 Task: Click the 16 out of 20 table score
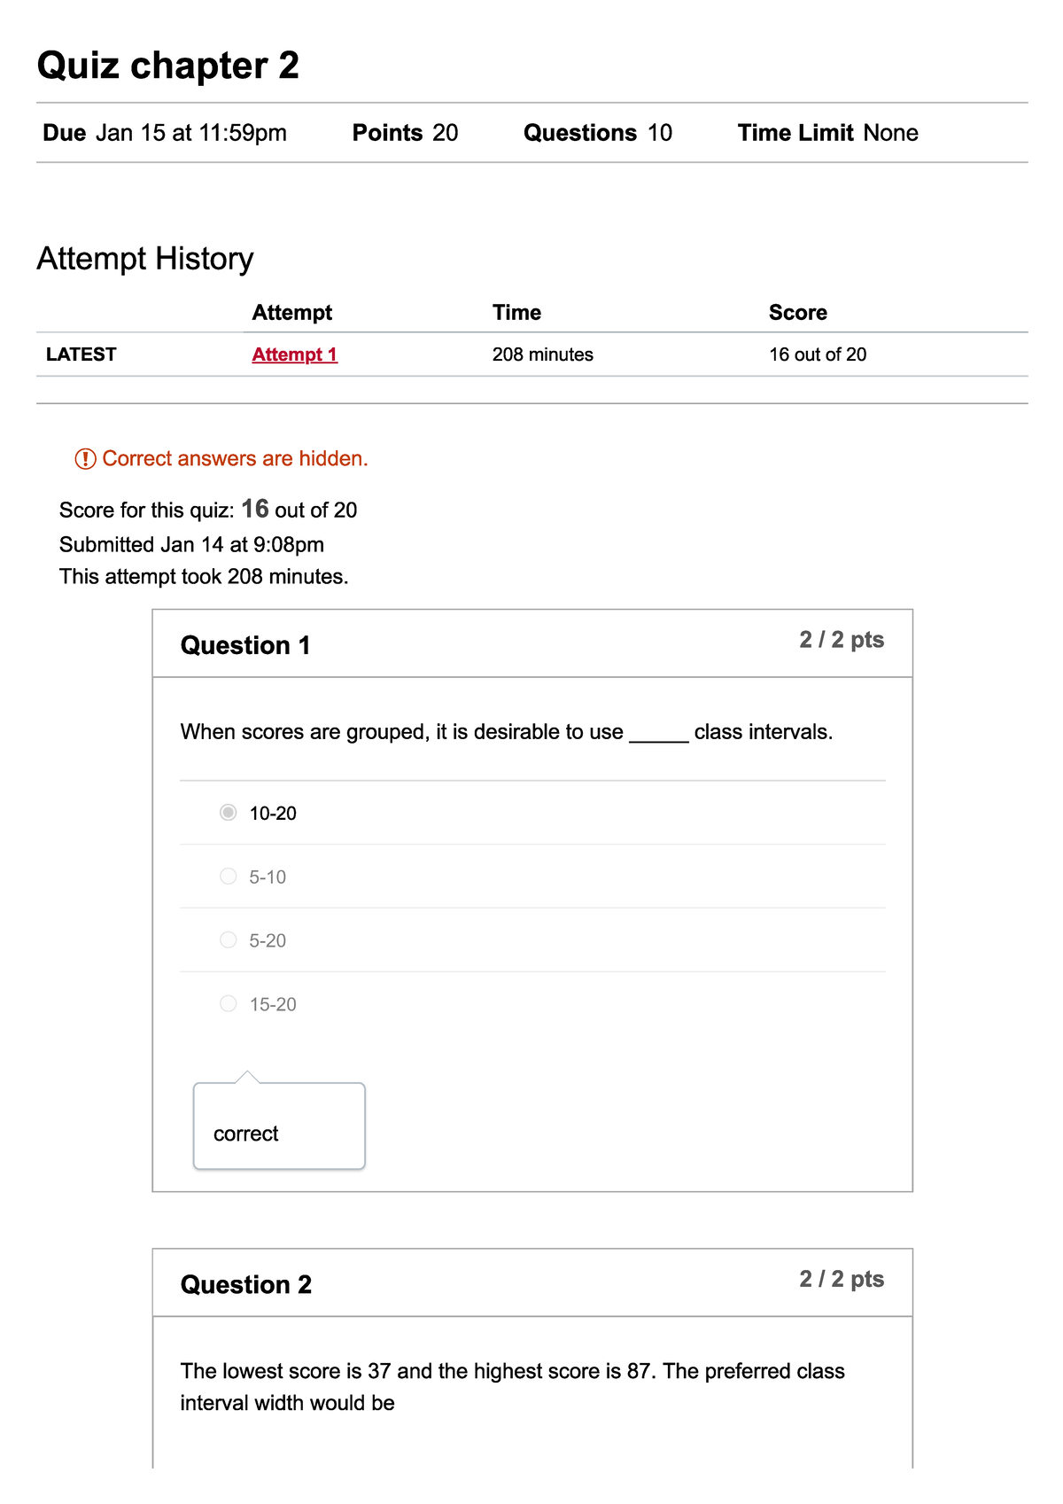tap(818, 355)
